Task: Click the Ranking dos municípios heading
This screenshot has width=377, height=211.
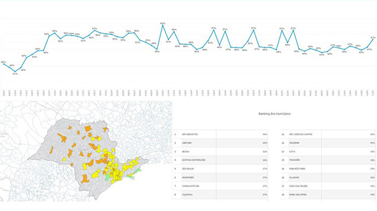Action: click(274, 114)
